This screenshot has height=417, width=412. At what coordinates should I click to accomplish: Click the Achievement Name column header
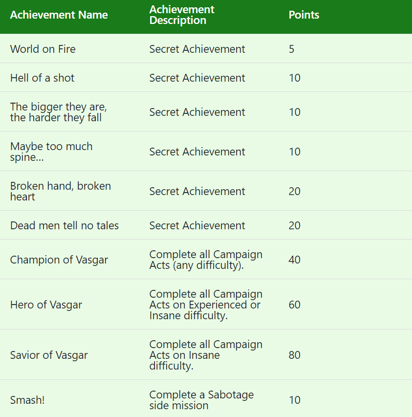pyautogui.click(x=59, y=15)
